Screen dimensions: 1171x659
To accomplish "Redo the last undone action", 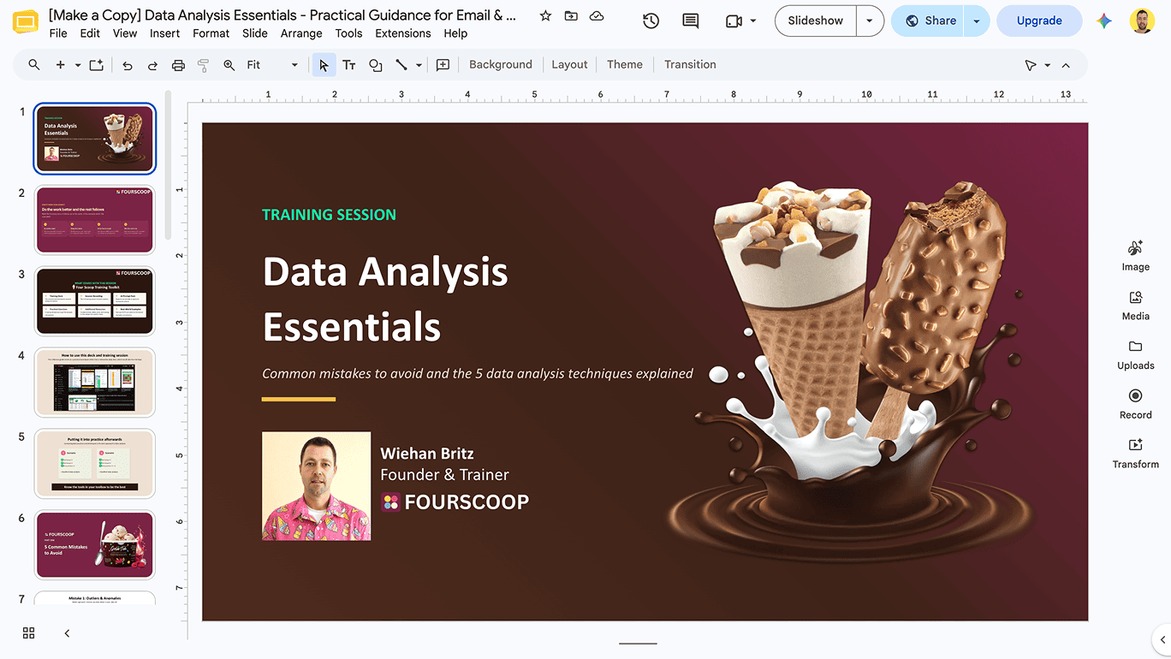I will click(152, 65).
